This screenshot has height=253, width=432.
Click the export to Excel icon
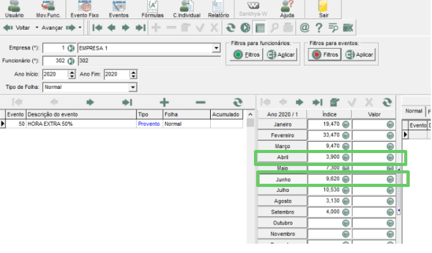click(x=348, y=28)
